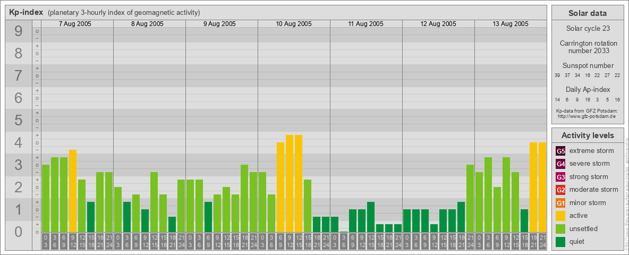Click the G5 extreme storm icon

pos(560,151)
